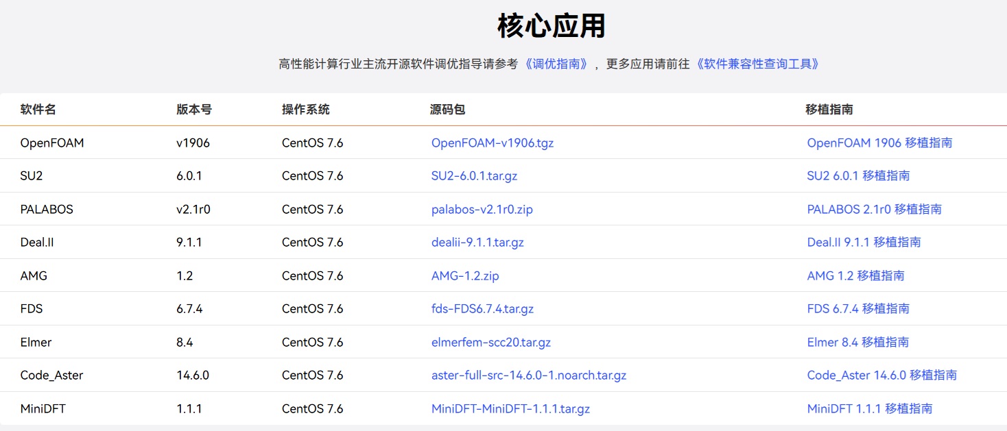Screen dimensions: 1007x431
Task: Open Deal.II 9.1.1 移植指南
Action: point(864,242)
